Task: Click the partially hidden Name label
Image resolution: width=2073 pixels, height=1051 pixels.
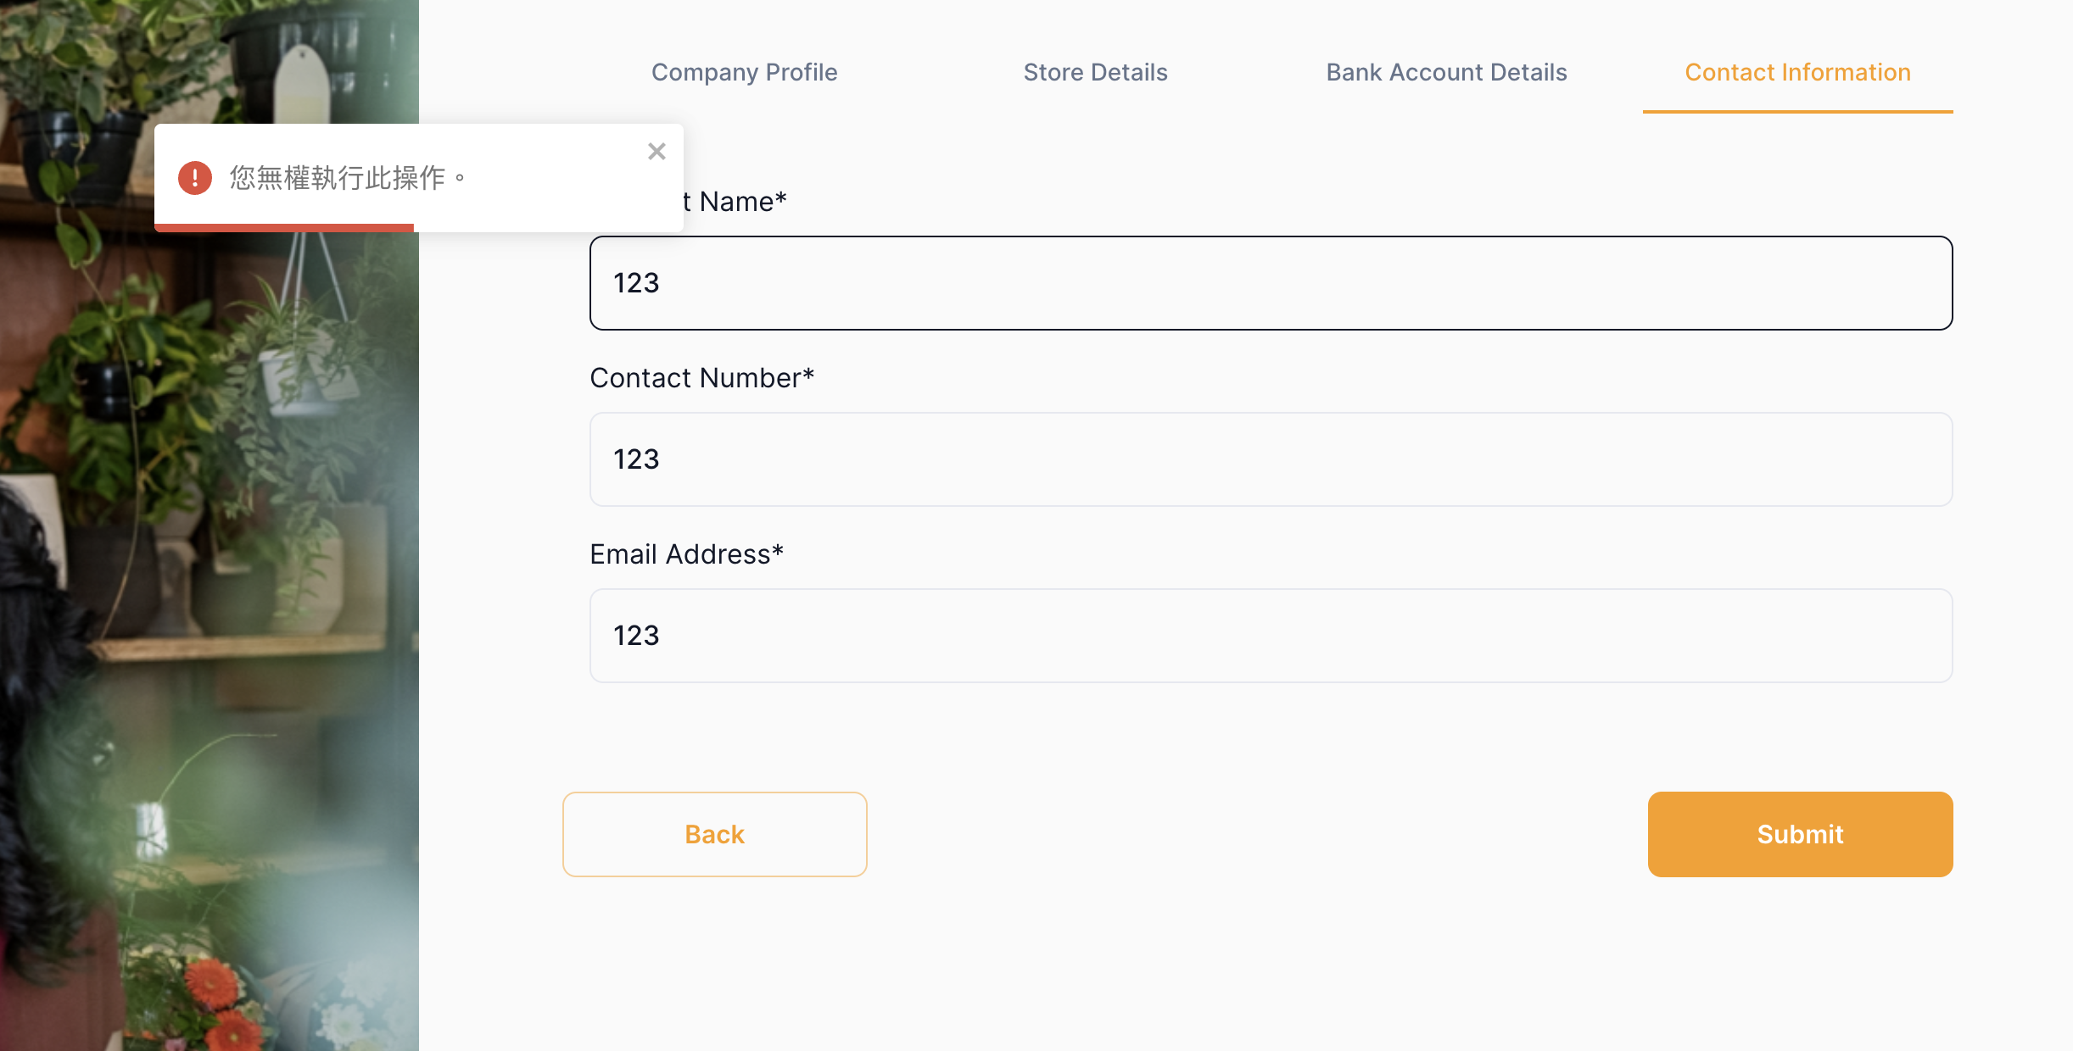Action: tap(736, 202)
